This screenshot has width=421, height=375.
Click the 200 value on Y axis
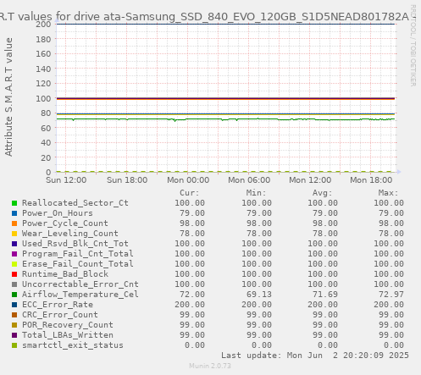43,24
